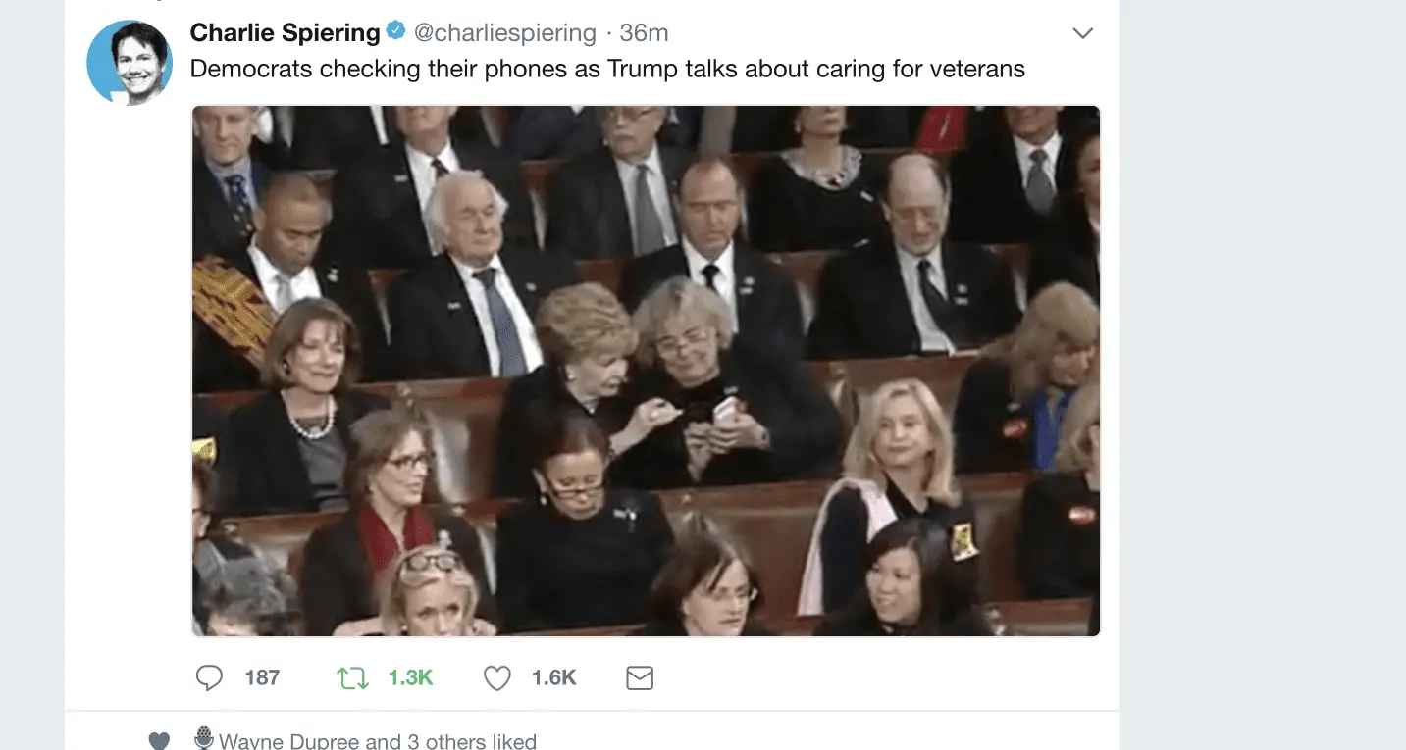Click the gray heart icon beside Wayne Dupree

159,741
